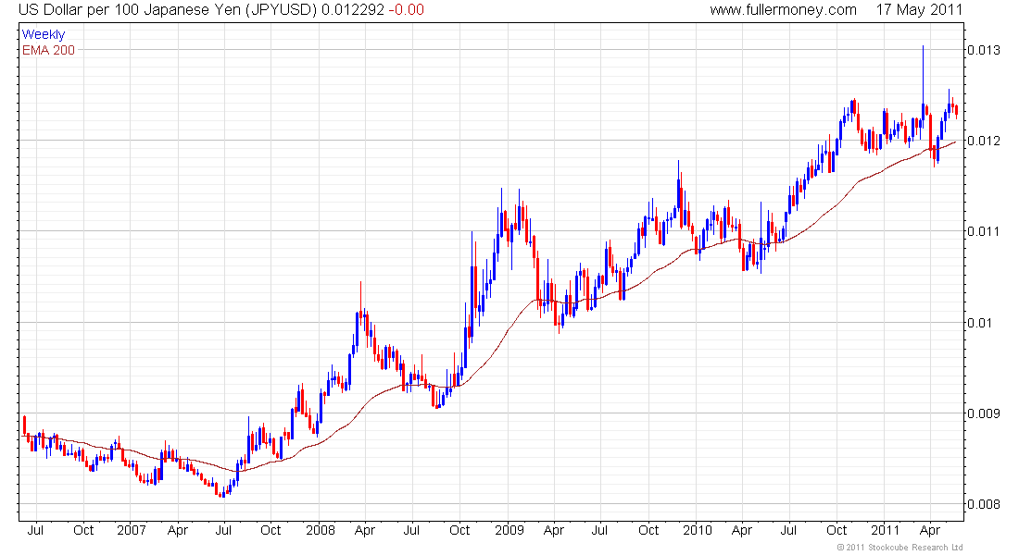Screen dimensions: 1019x555
Task: Click the 0.012 price axis label
Action: (x=983, y=141)
